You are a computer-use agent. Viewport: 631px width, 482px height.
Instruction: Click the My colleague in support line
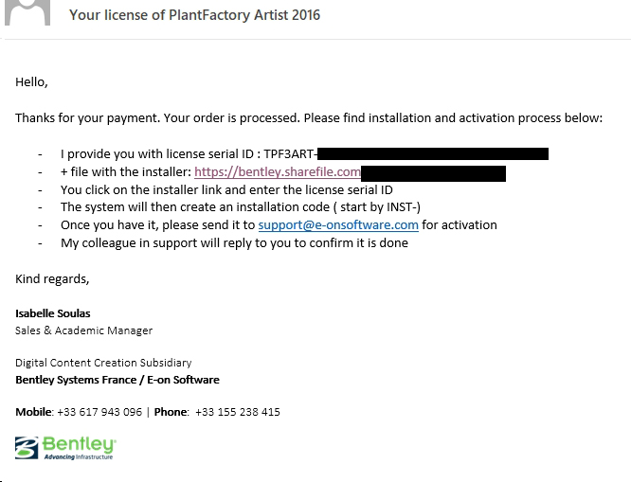point(234,242)
